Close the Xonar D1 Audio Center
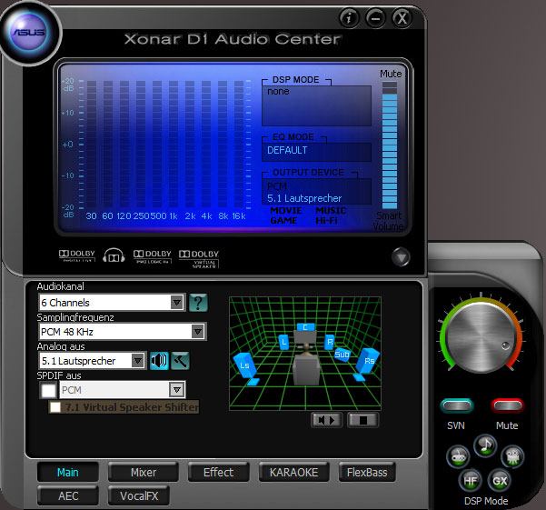Viewport: 546px width, 510px height. point(402,17)
